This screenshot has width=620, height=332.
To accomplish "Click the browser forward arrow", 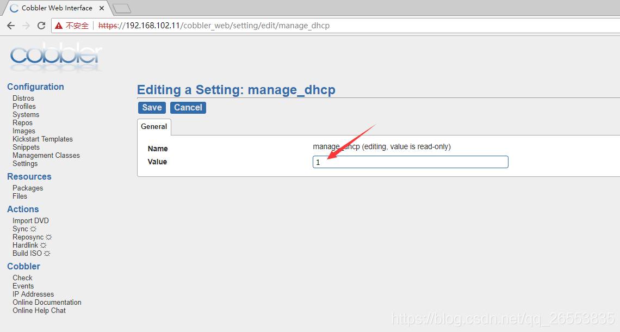I will click(26, 26).
